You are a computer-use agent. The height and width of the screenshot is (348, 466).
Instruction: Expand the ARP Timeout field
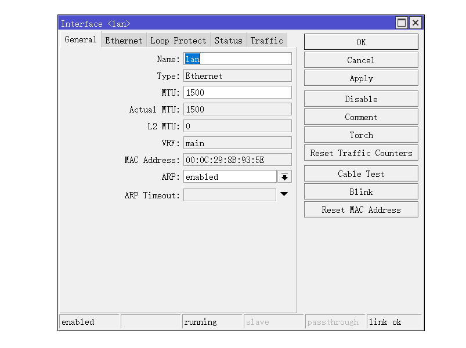(284, 194)
